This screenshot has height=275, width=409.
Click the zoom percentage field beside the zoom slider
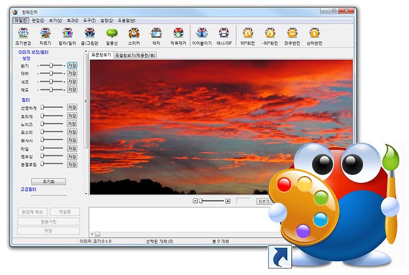244,201
